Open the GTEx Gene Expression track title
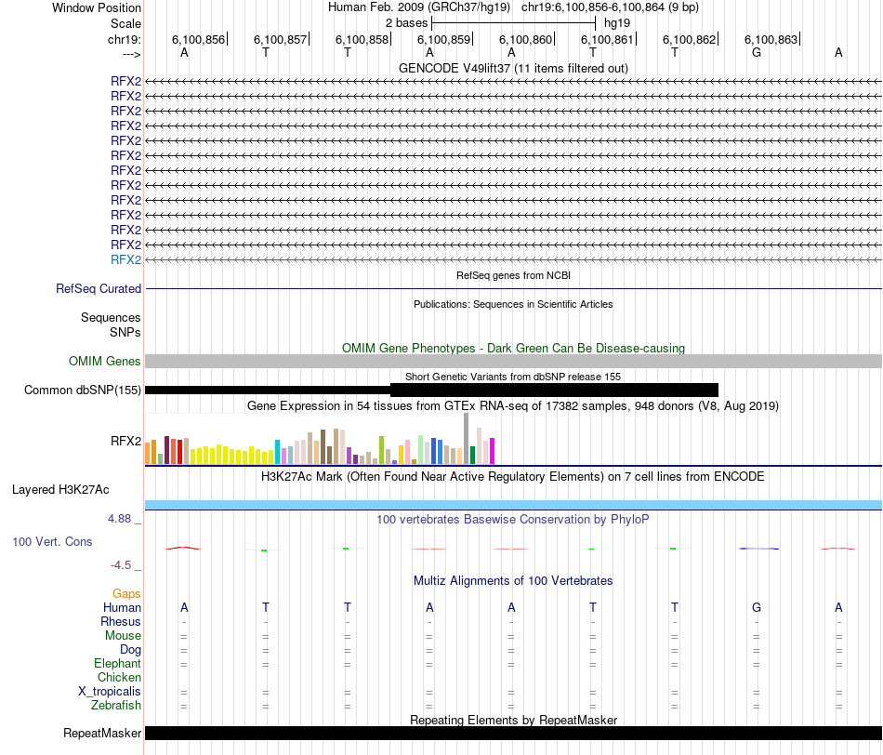The width and height of the screenshot is (883, 755). click(513, 405)
